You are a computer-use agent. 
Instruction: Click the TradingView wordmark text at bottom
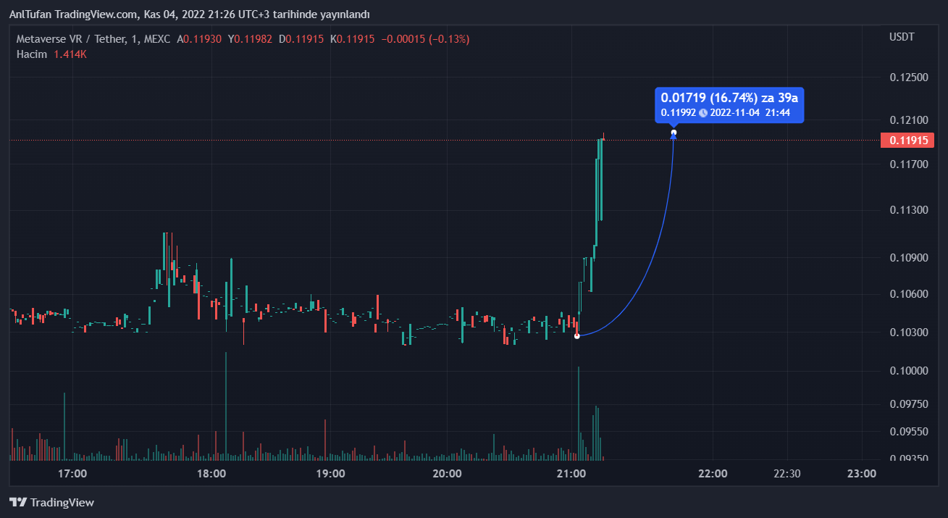pyautogui.click(x=62, y=502)
